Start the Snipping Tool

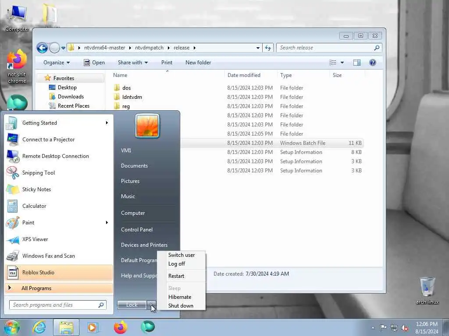tap(59, 172)
